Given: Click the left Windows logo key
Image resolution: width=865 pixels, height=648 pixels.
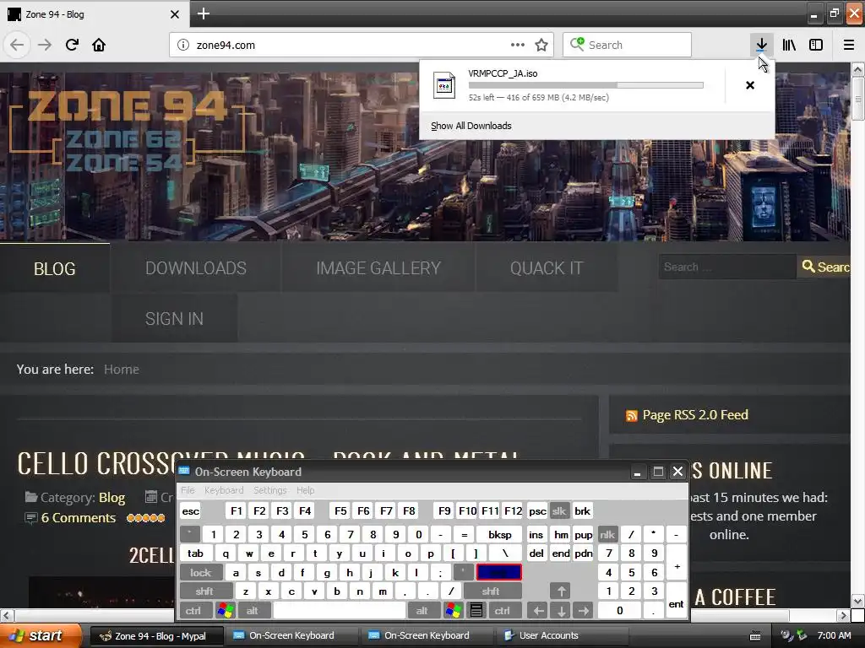Looking at the screenshot, I should pos(225,611).
